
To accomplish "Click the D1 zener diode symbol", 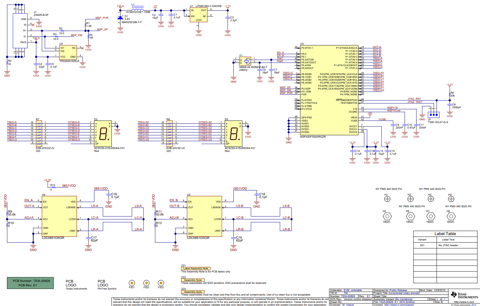I will point(120,18).
